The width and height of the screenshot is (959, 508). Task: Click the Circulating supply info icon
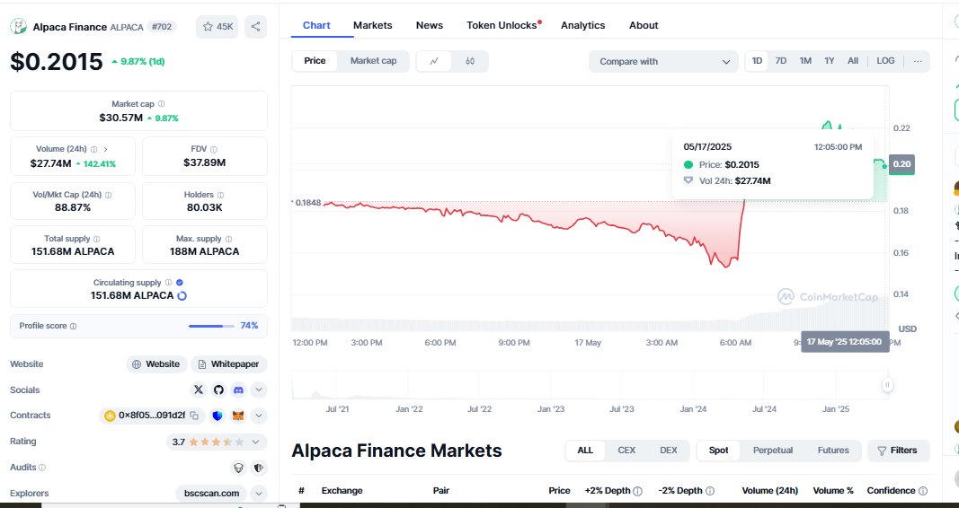click(x=168, y=283)
